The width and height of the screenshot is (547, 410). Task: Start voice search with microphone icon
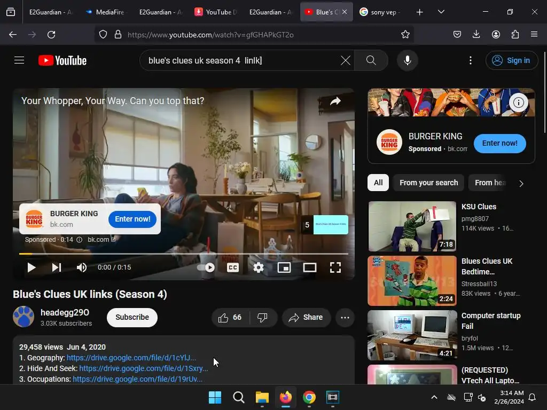click(407, 60)
